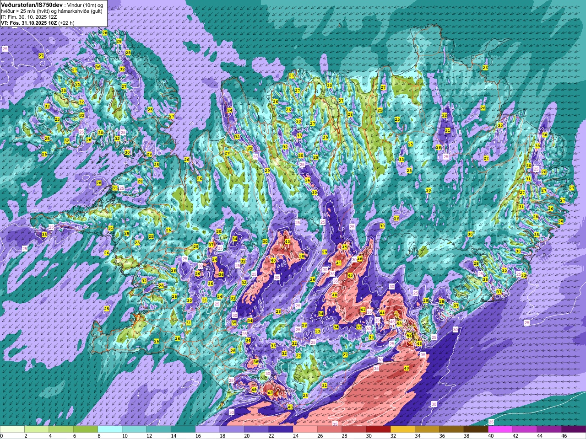
Task: Click the 'VT: Fös. 31.10.2025 10Z' valid time
Action: click(x=29, y=22)
